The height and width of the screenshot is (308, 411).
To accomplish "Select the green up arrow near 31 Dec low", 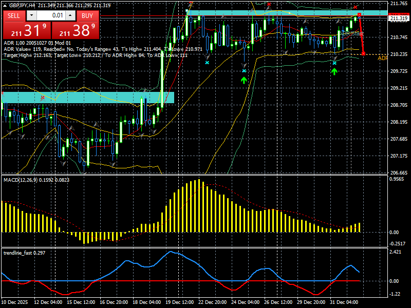I will pos(334,71).
